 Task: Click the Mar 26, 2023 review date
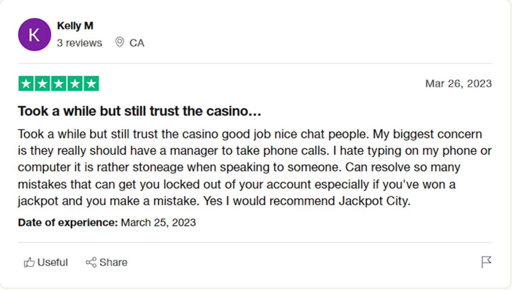point(458,83)
